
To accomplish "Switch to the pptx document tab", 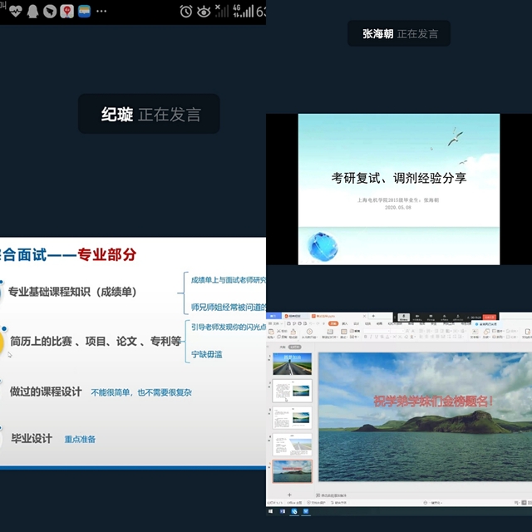I will point(326,317).
